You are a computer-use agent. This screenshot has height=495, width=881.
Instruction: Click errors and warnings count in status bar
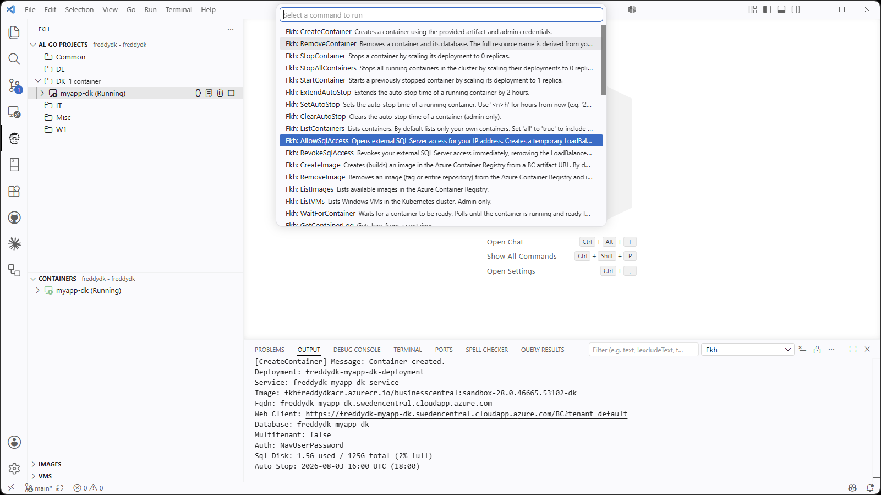89,488
